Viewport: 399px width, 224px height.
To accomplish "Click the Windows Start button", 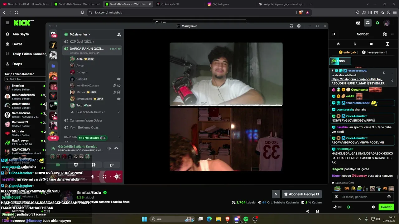I will click(144, 219).
